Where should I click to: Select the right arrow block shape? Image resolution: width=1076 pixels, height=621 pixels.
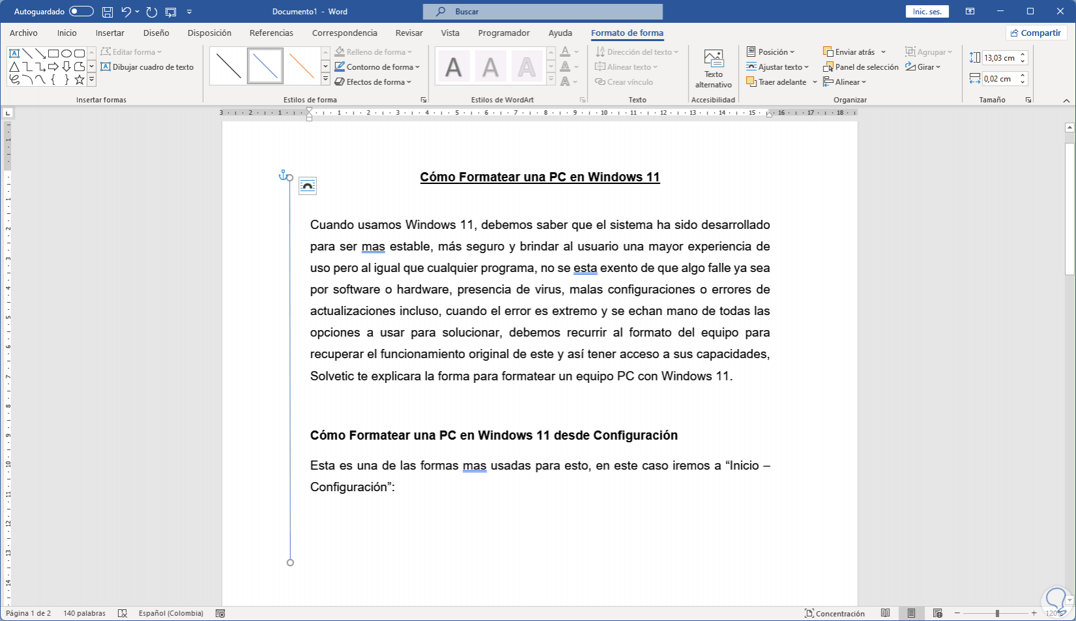(53, 67)
